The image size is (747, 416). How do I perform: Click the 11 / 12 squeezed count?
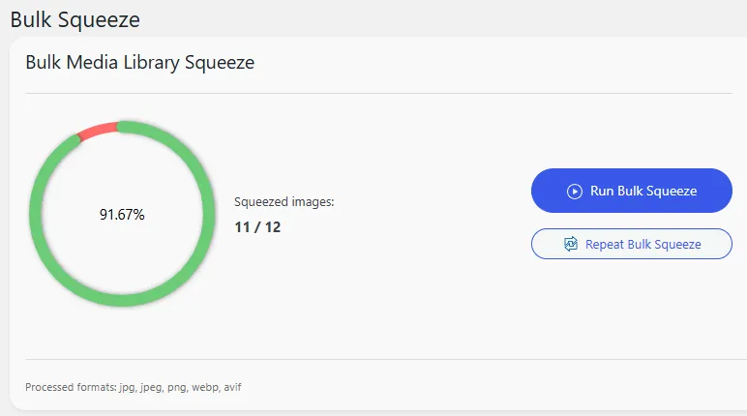(x=257, y=227)
